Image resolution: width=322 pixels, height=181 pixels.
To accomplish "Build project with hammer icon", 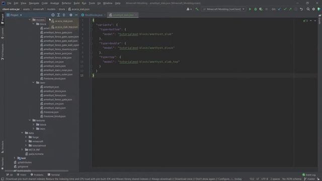I will point(197,9).
